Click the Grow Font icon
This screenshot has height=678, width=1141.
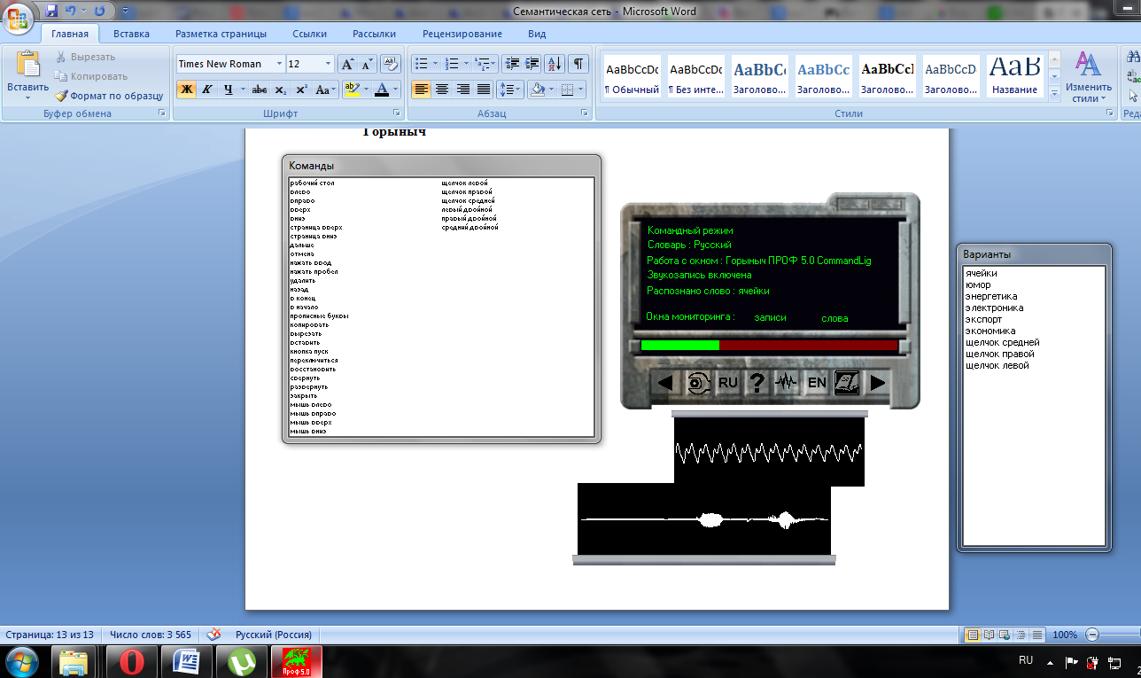(348, 64)
